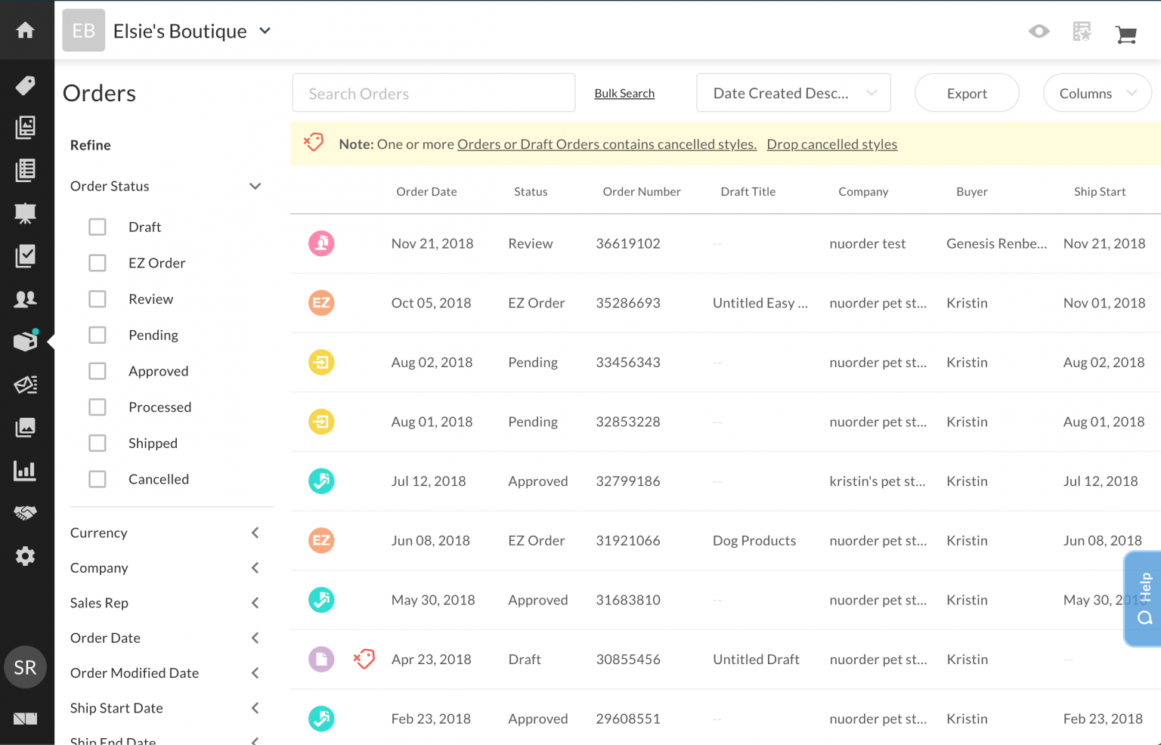Click the home icon at top left
1161x745 pixels.
[26, 30]
